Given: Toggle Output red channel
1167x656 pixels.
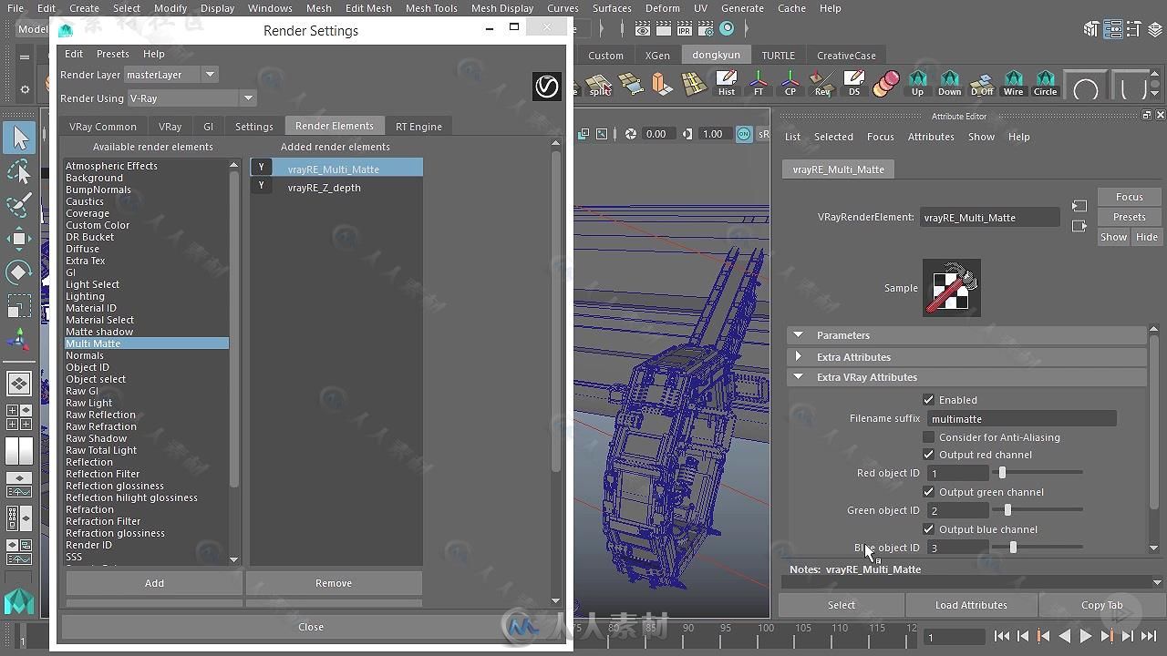Looking at the screenshot, I should [928, 455].
